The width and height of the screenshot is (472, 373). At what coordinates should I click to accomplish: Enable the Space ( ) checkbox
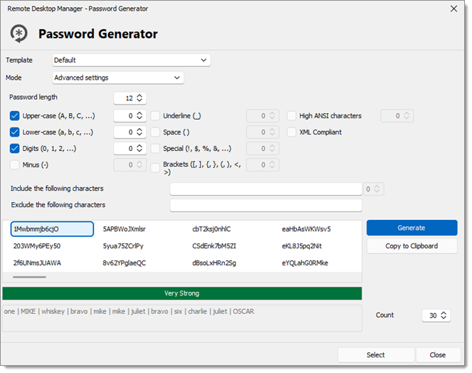pos(155,132)
